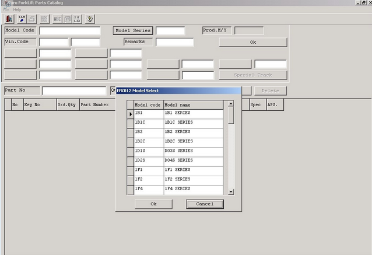
Task: Focus the Model Code input field
Action: (70, 31)
